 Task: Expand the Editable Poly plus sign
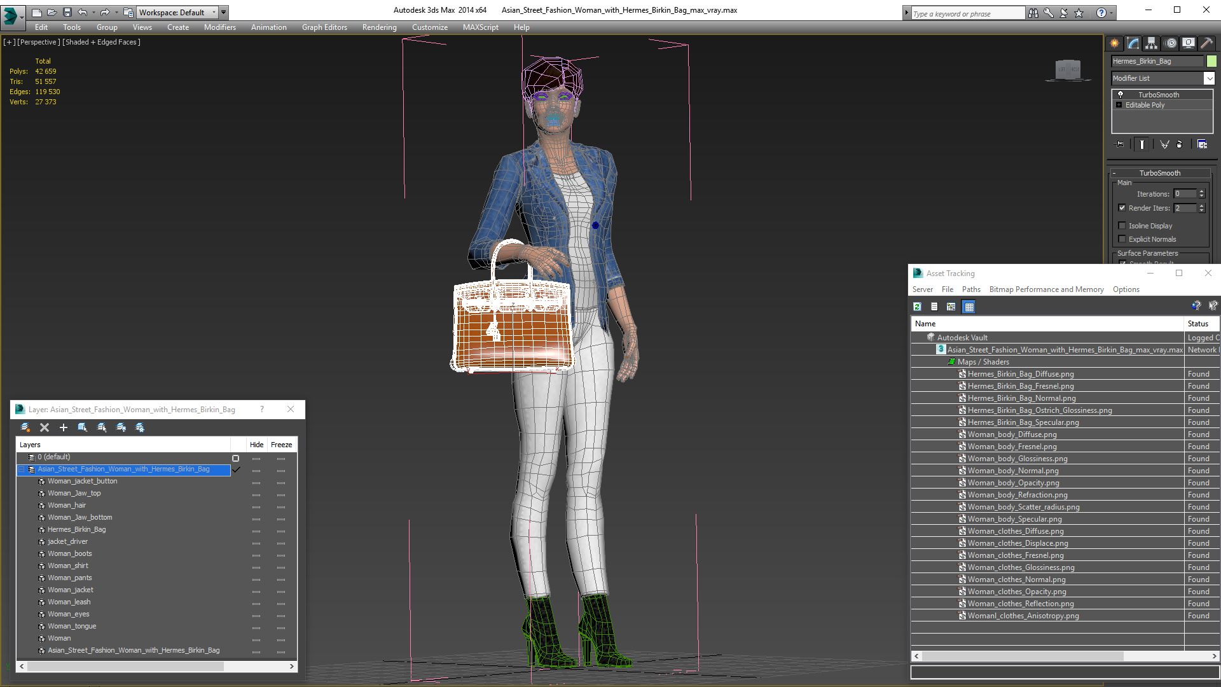pyautogui.click(x=1119, y=105)
